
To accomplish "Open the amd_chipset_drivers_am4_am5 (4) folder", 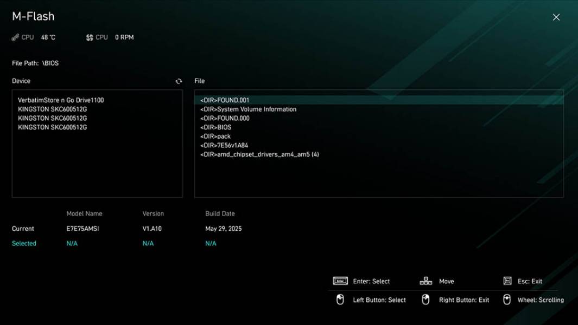I will [x=259, y=154].
